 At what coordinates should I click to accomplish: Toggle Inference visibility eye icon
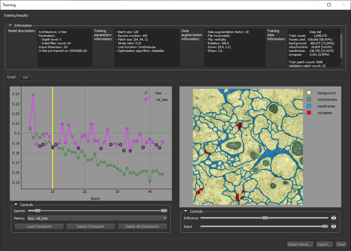tap(333, 218)
